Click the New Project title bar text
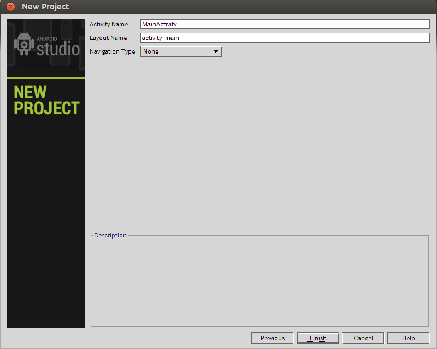 click(x=45, y=7)
